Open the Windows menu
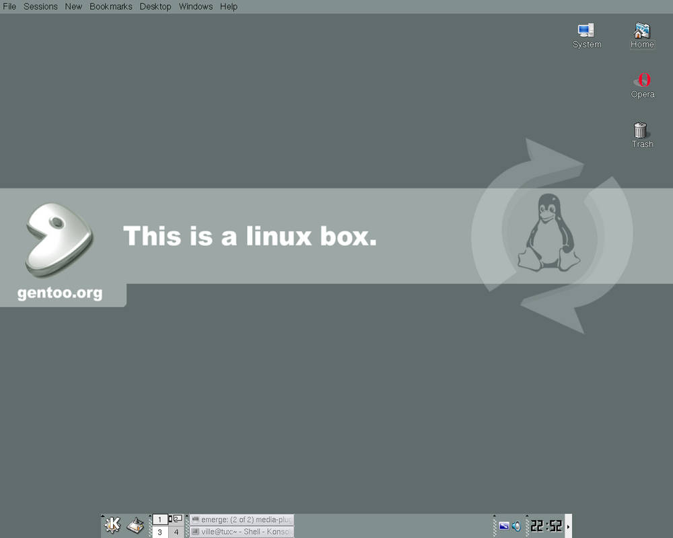 click(195, 7)
